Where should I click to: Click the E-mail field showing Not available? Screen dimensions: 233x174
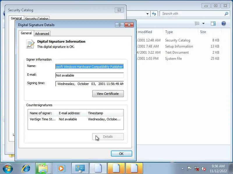pos(89,75)
